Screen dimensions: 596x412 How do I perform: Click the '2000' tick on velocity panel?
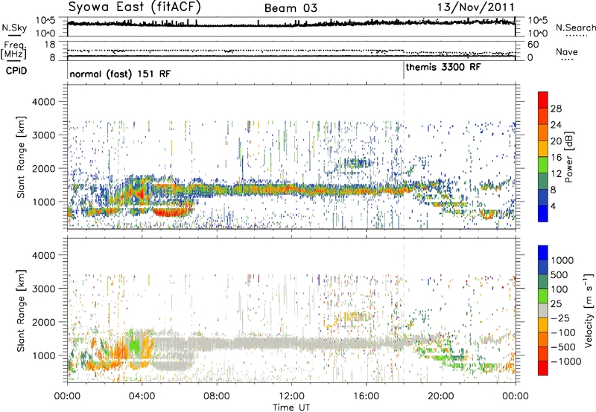click(43, 322)
